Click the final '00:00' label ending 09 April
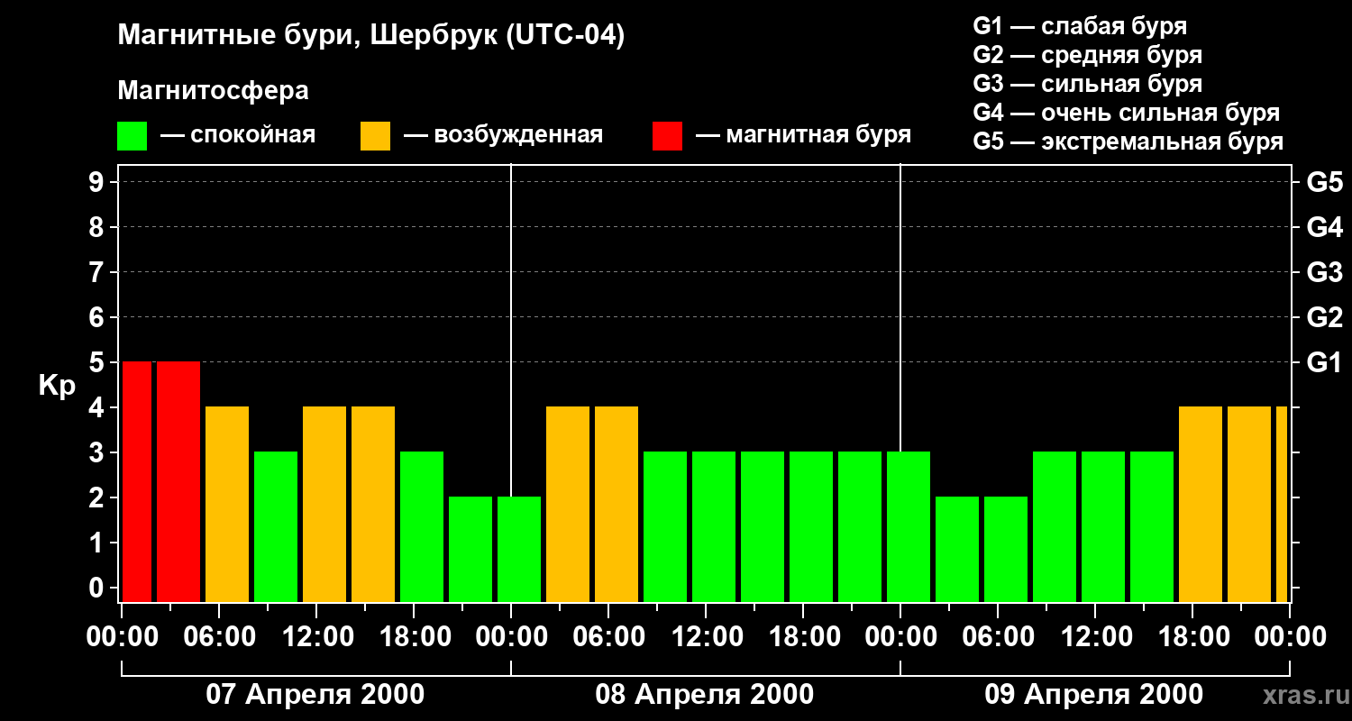This screenshot has width=1352, height=721. (x=1290, y=637)
